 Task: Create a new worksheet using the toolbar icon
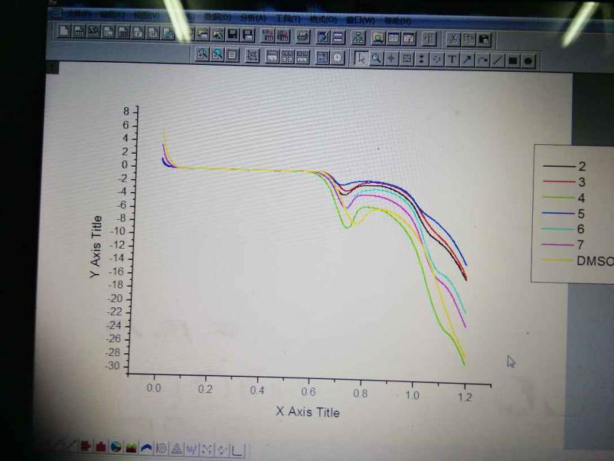78,31
